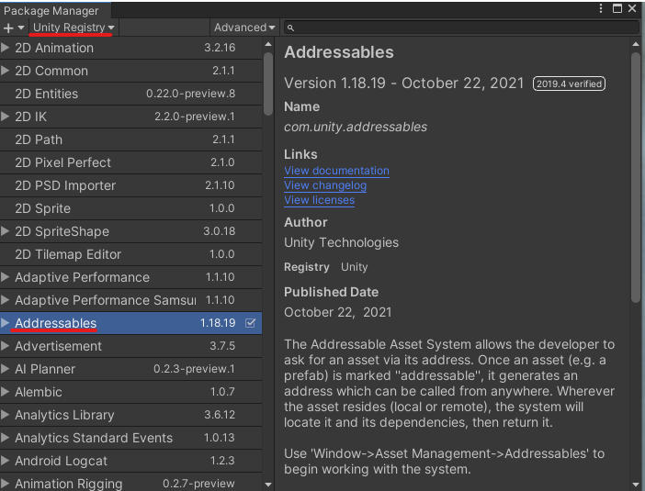Click the 2D Animation version 3.2.16

click(220, 48)
